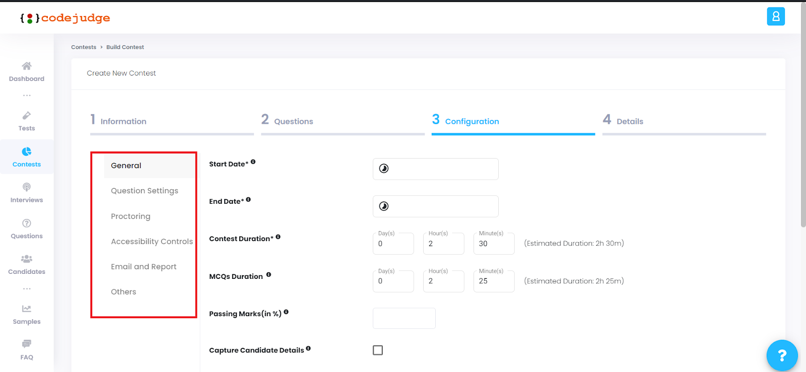The image size is (806, 372).
Task: Open Question Settings section
Action: 145,191
